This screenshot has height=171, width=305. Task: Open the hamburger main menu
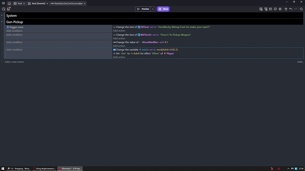click(x=4, y=3)
